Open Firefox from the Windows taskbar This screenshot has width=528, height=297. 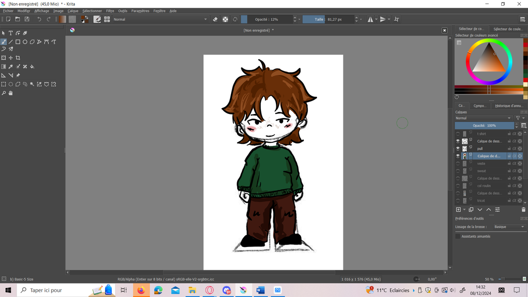[x=141, y=290]
